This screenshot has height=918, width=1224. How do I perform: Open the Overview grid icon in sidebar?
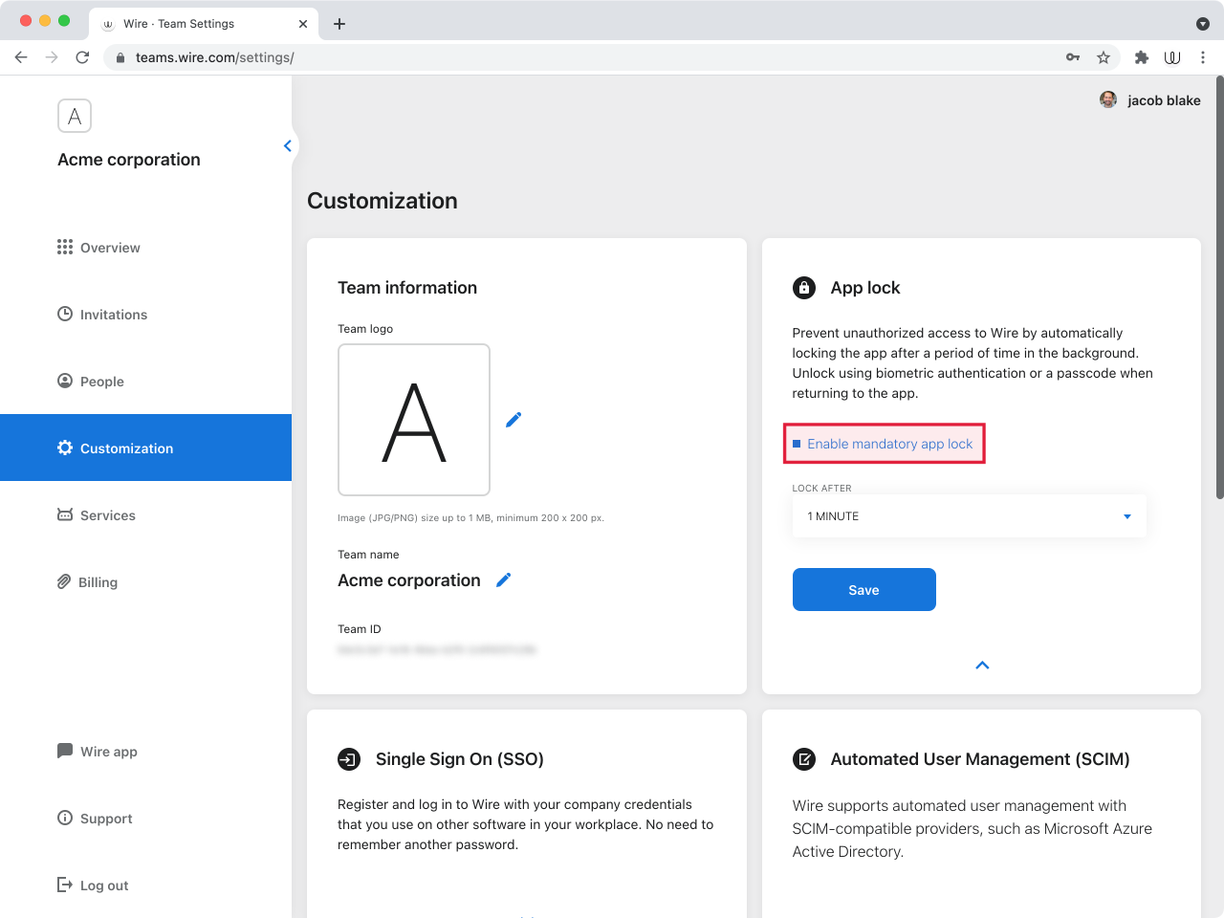click(65, 248)
